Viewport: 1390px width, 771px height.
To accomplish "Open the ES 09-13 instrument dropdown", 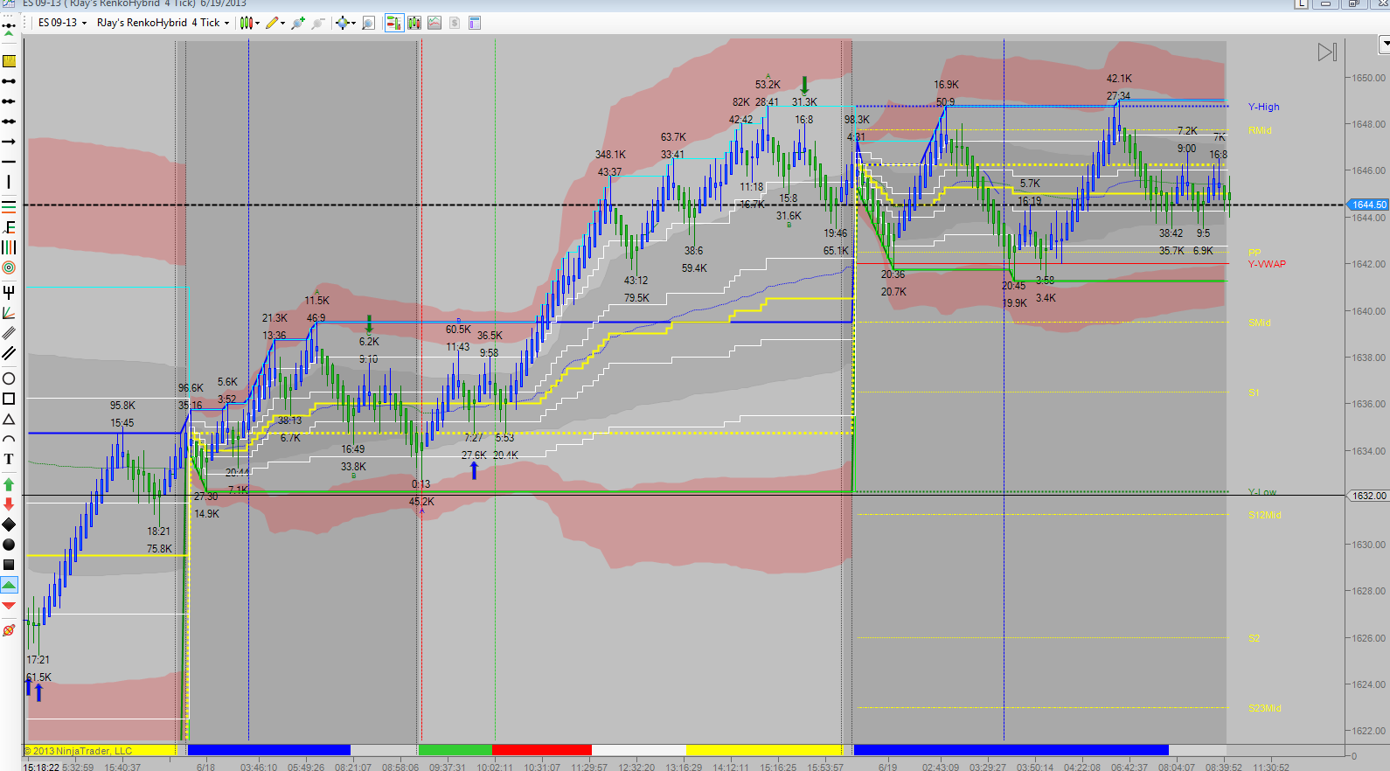I will click(62, 23).
